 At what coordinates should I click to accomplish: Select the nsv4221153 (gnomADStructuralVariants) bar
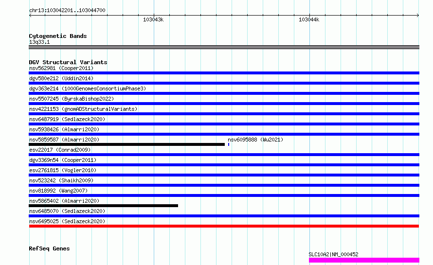tap(224, 114)
